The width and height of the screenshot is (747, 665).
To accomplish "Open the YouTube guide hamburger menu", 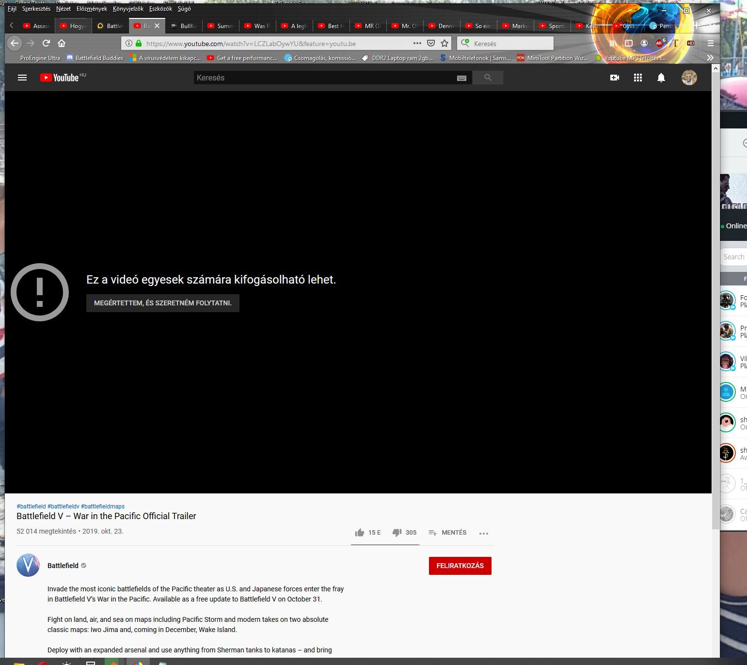I will [22, 78].
